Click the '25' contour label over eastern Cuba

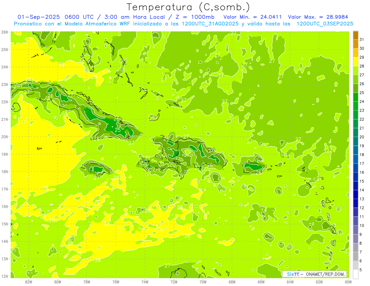pyautogui.click(x=118, y=130)
